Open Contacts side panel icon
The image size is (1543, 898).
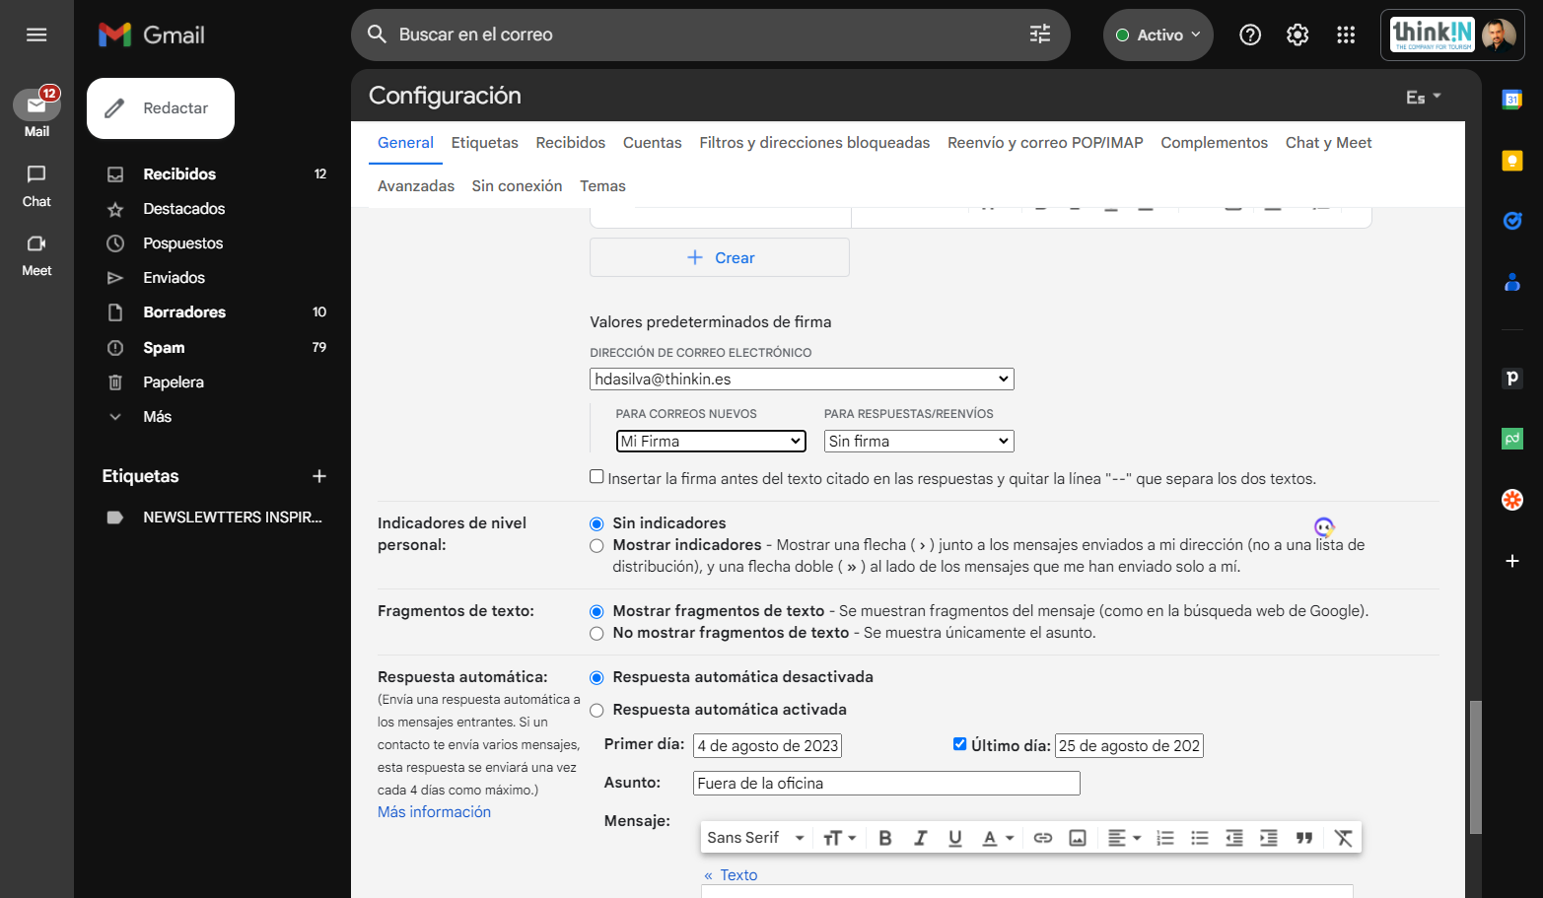tap(1511, 282)
